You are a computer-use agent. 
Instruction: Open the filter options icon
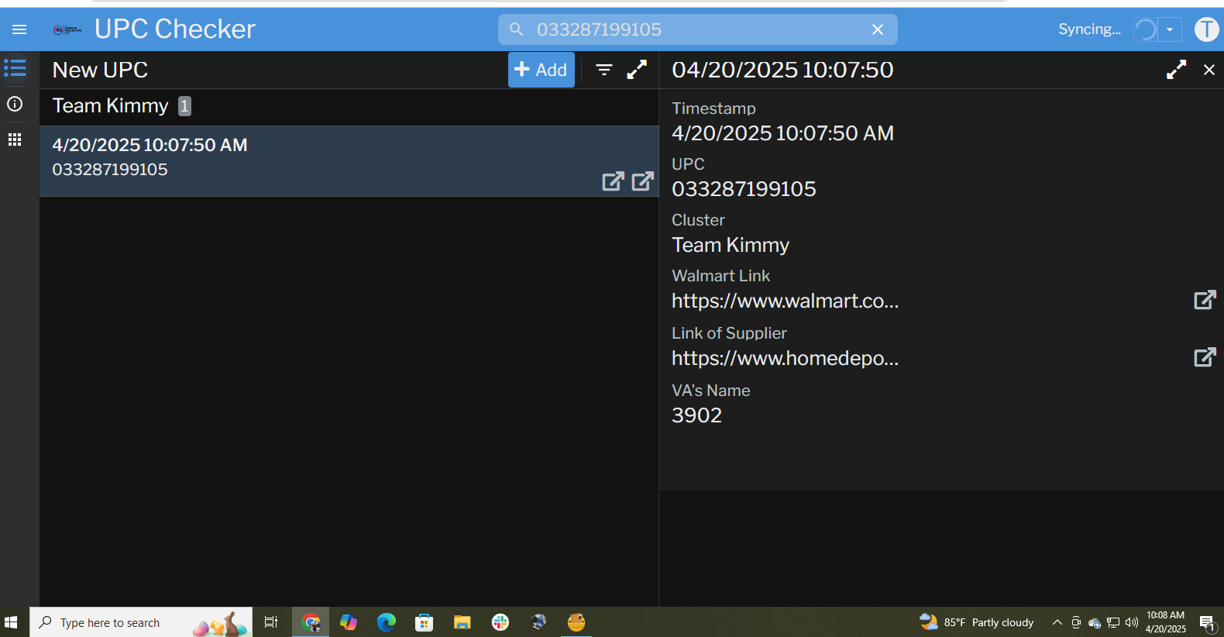(604, 70)
